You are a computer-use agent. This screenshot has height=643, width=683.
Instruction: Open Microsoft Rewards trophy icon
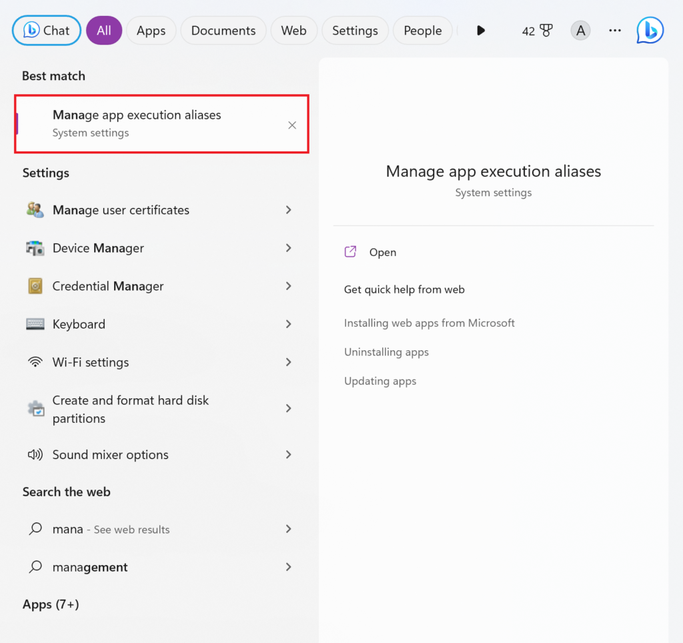coord(545,30)
